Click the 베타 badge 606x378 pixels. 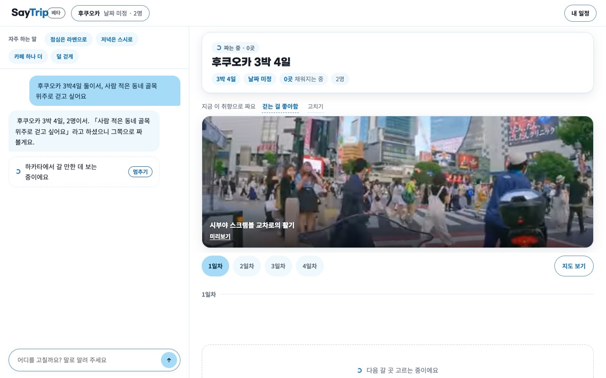pos(56,13)
